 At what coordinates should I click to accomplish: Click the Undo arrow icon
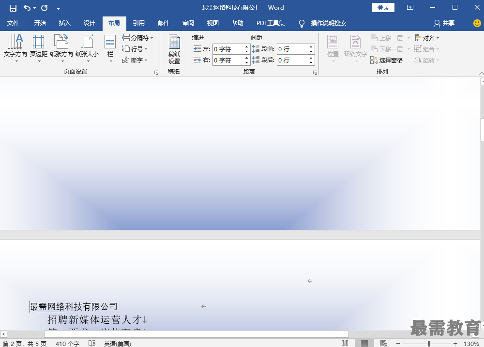point(27,8)
